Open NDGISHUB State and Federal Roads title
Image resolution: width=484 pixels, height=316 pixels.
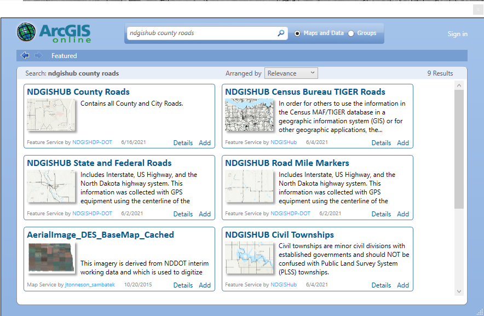click(x=99, y=163)
